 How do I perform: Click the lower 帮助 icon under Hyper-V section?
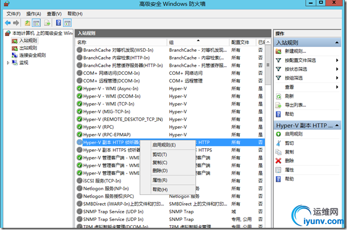pyautogui.click(x=279, y=179)
